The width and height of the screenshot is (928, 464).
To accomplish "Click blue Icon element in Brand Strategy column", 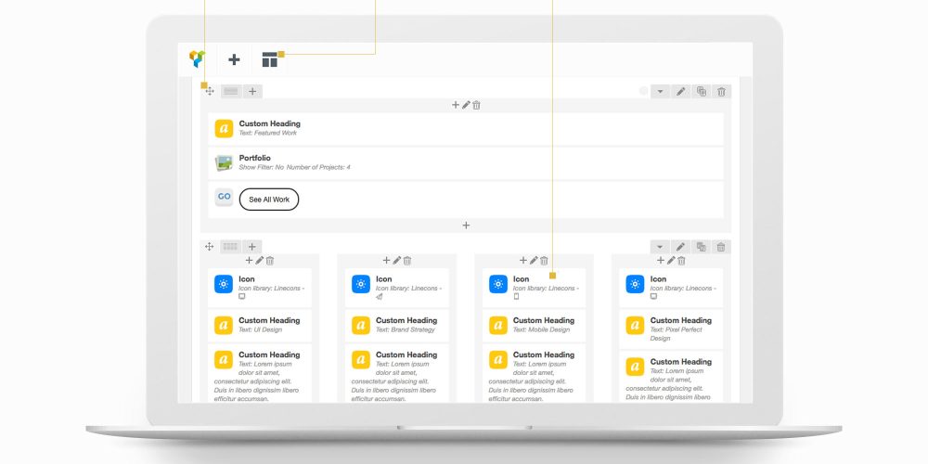I will pos(361,284).
